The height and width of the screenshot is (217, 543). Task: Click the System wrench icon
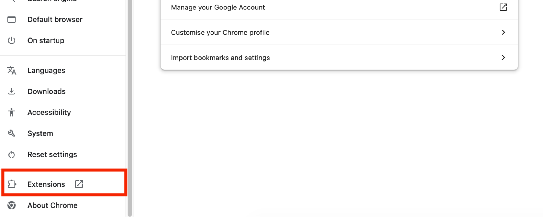(x=11, y=133)
